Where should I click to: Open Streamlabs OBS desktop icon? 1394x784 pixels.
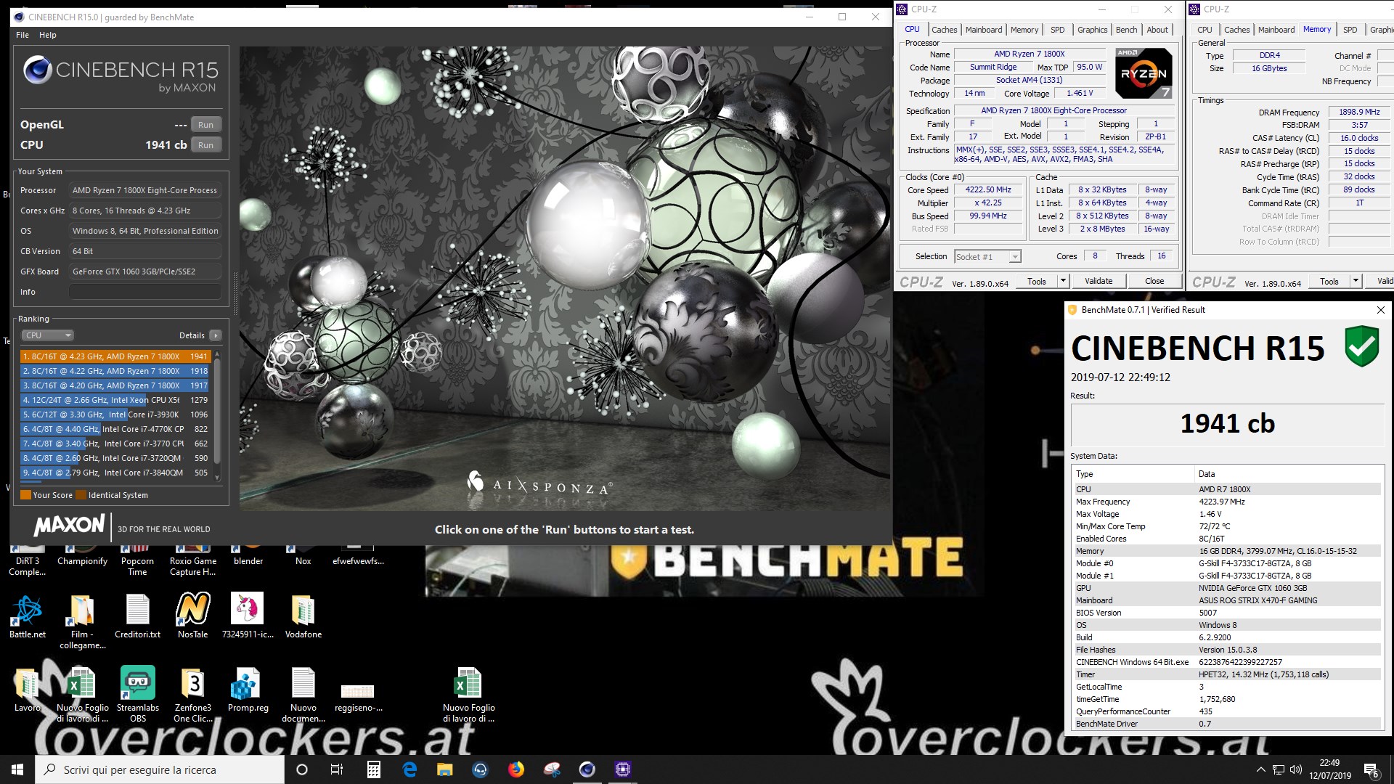tap(138, 694)
